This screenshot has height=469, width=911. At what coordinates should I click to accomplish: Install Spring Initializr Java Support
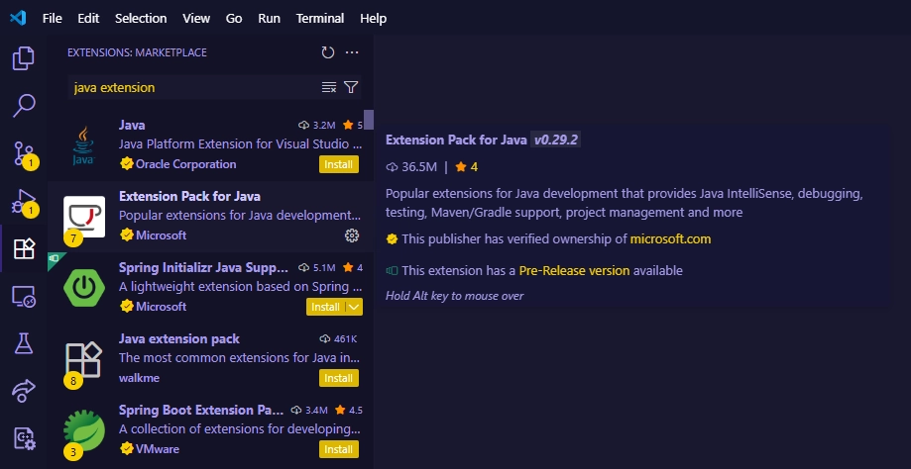(x=326, y=307)
